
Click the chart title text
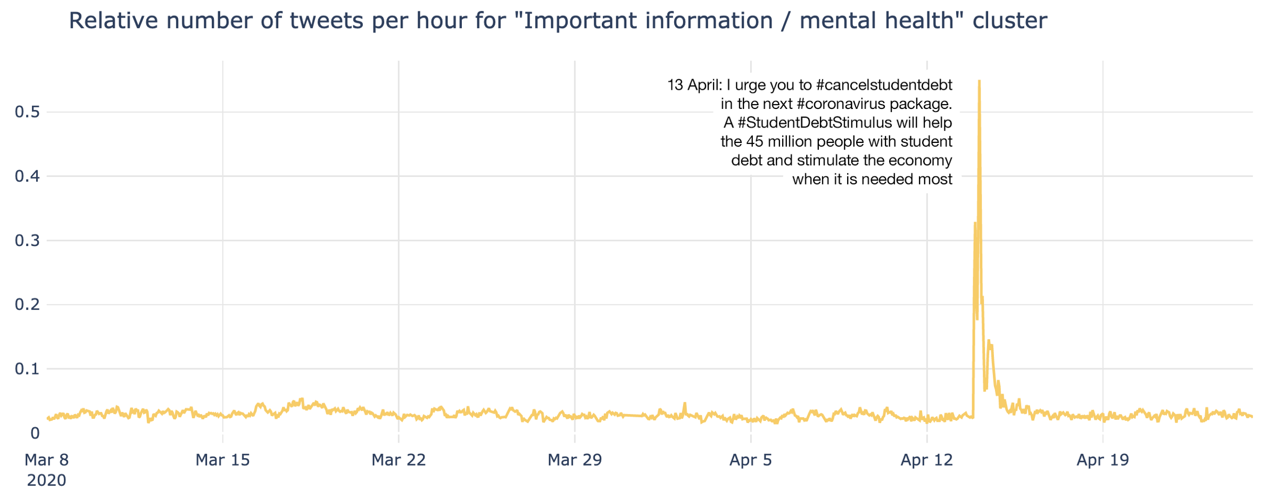(x=558, y=21)
